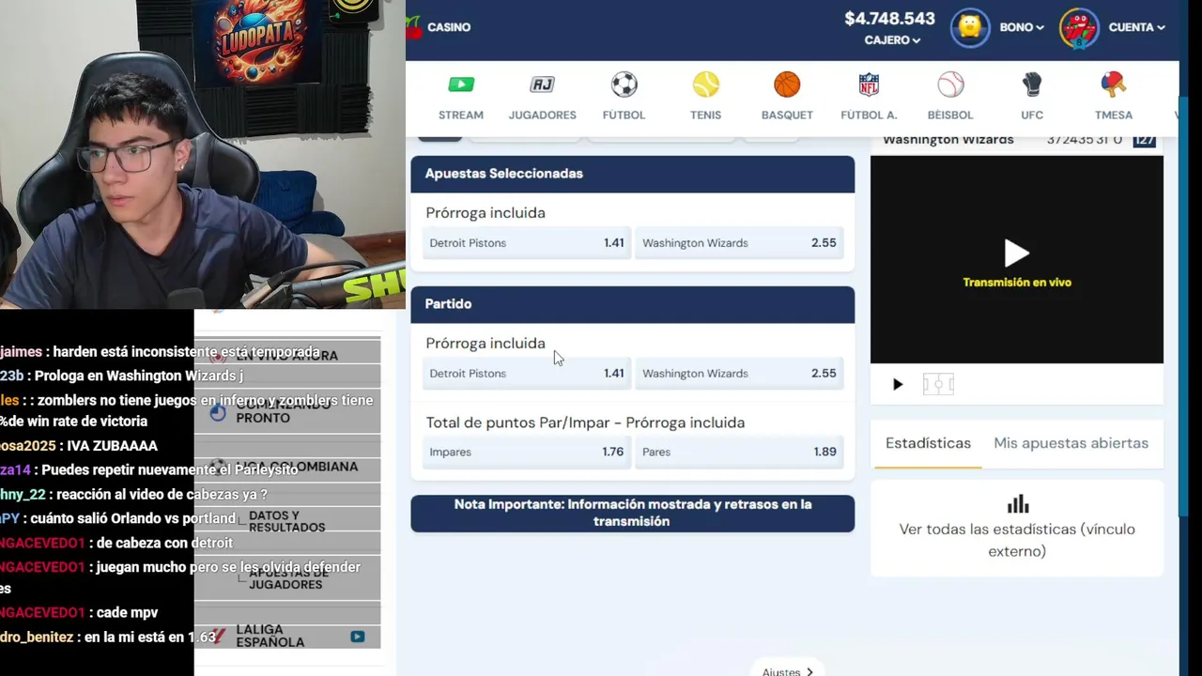Open the Jugadores RJ icon
Screen dimensions: 1202x676
(x=542, y=84)
